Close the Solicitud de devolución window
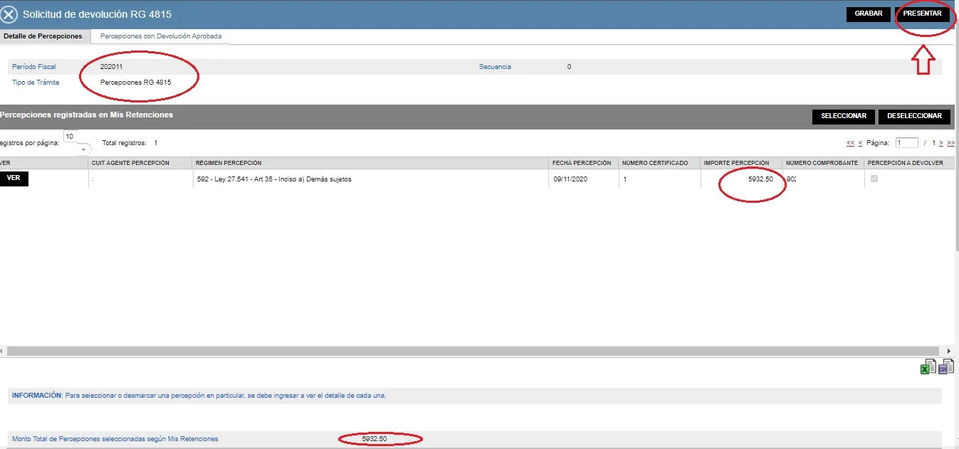This screenshot has height=449, width=959. 9,14
